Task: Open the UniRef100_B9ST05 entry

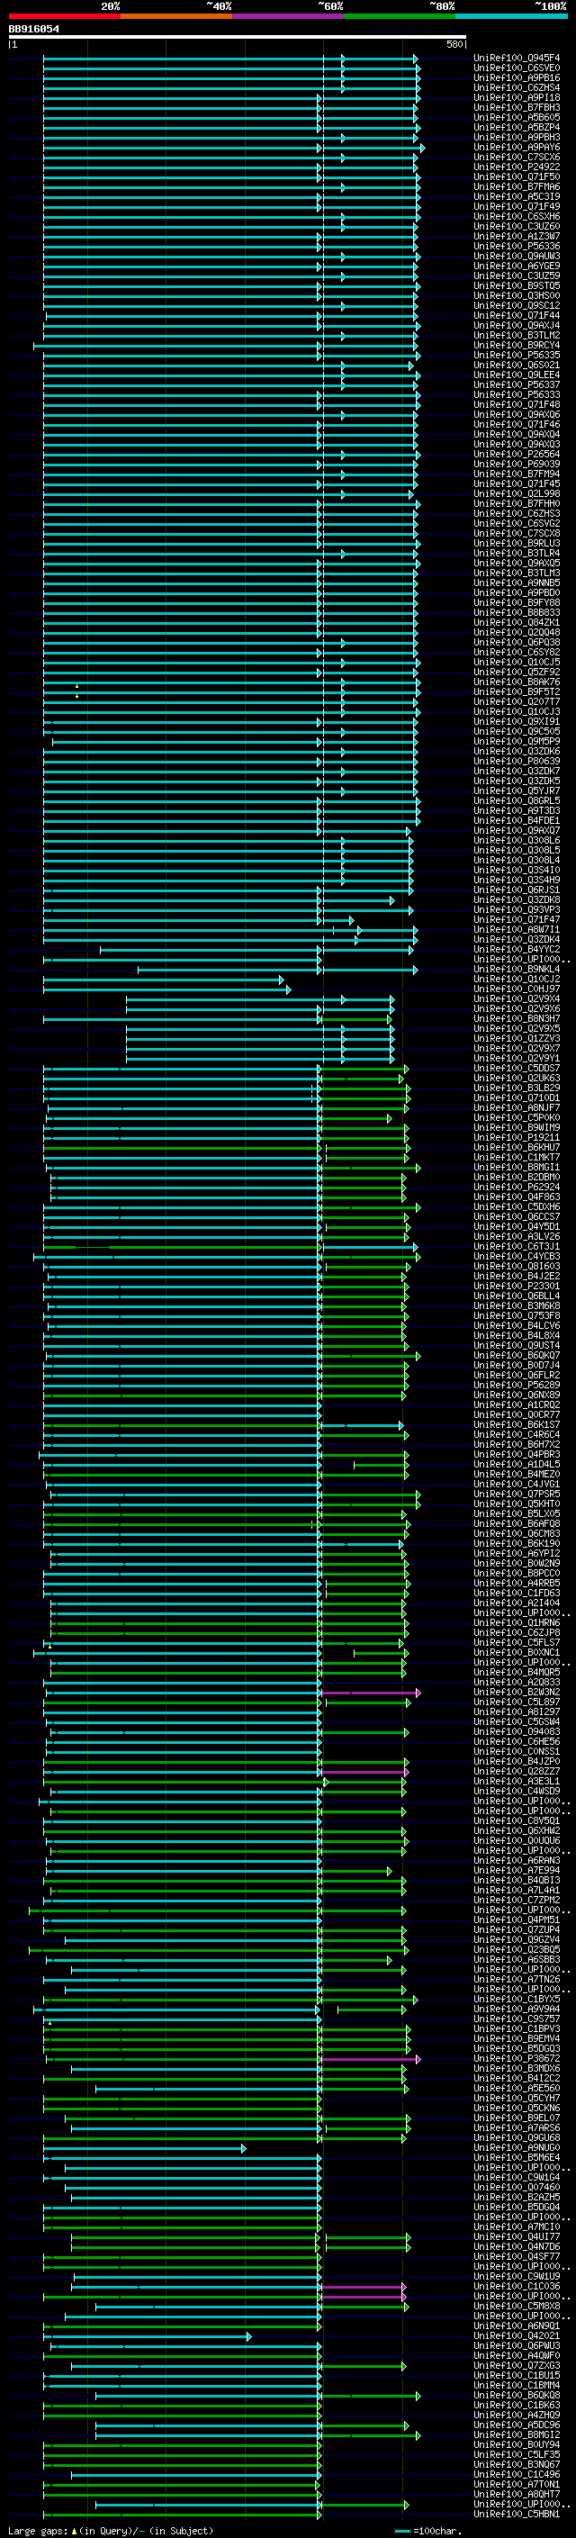Action: (x=517, y=285)
